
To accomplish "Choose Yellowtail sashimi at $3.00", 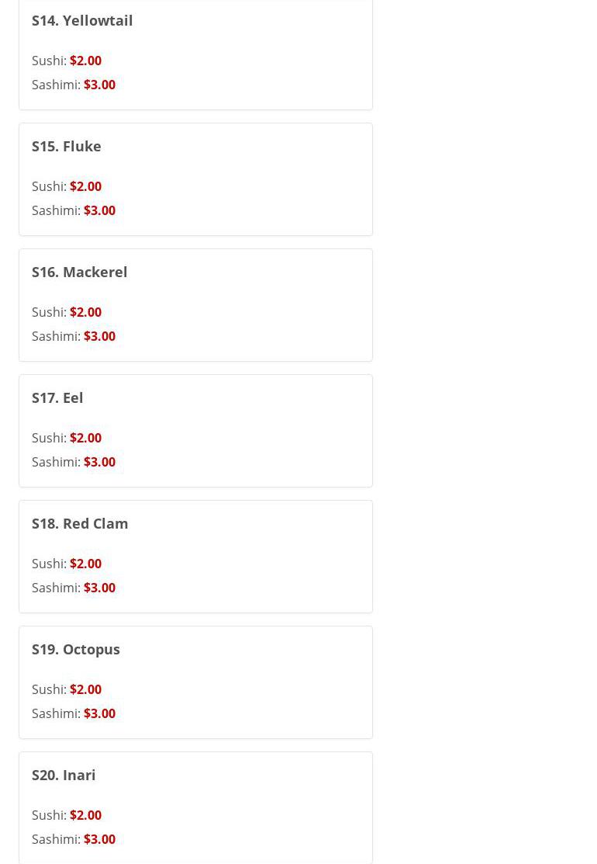I will point(99,85).
